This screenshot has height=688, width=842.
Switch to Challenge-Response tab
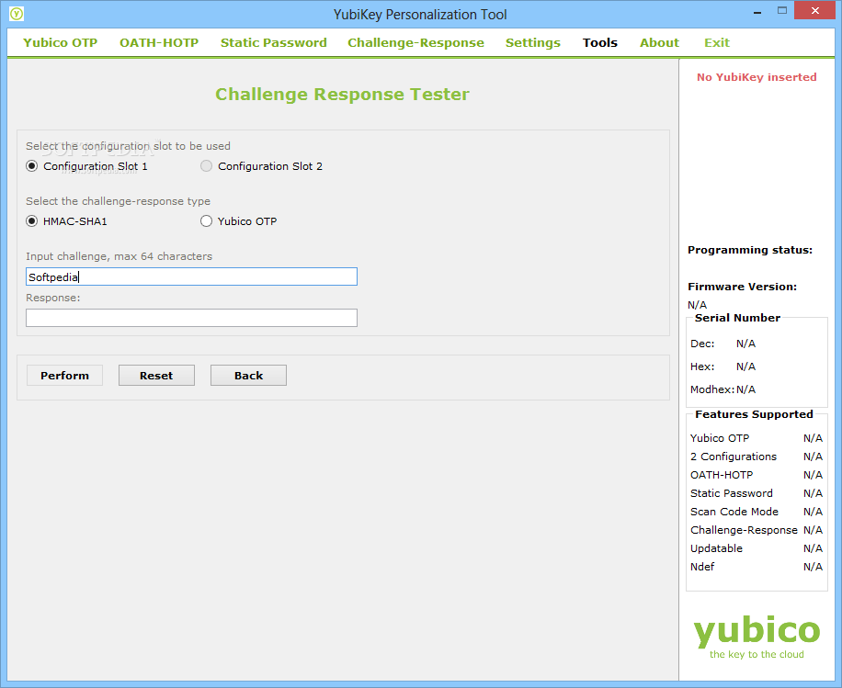click(415, 43)
